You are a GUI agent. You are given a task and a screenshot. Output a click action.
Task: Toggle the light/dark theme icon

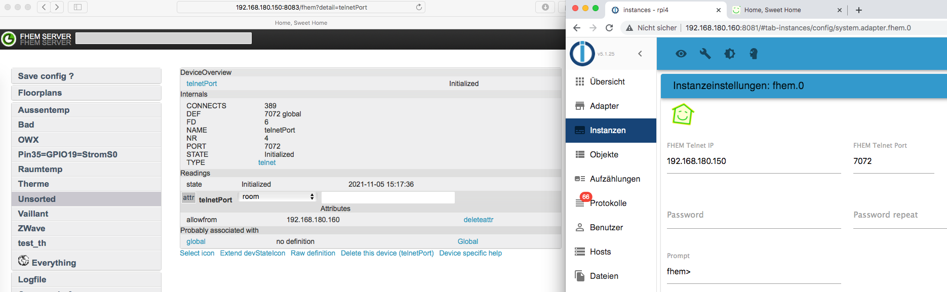click(730, 54)
